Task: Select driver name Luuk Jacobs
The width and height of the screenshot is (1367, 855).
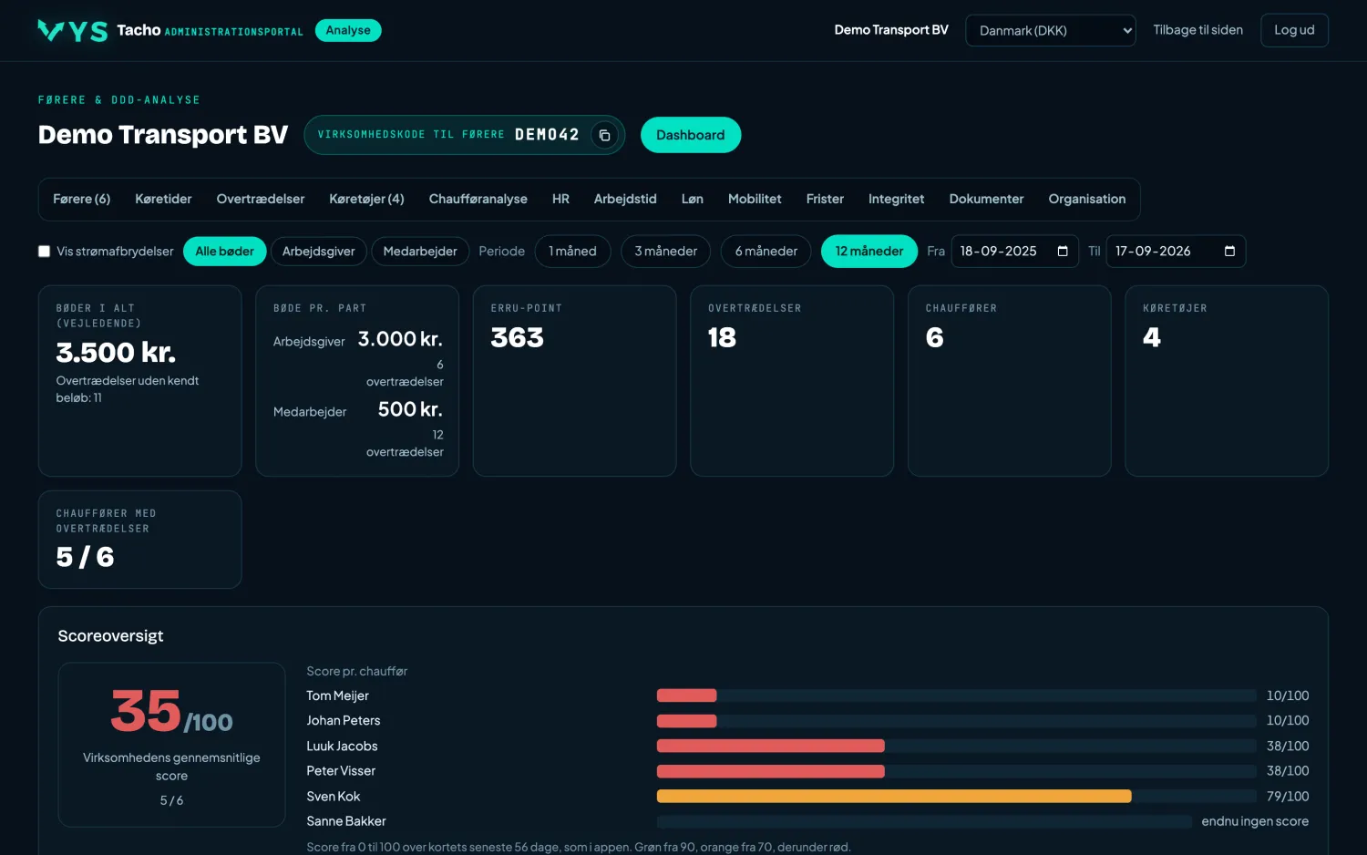Action: pyautogui.click(x=342, y=746)
